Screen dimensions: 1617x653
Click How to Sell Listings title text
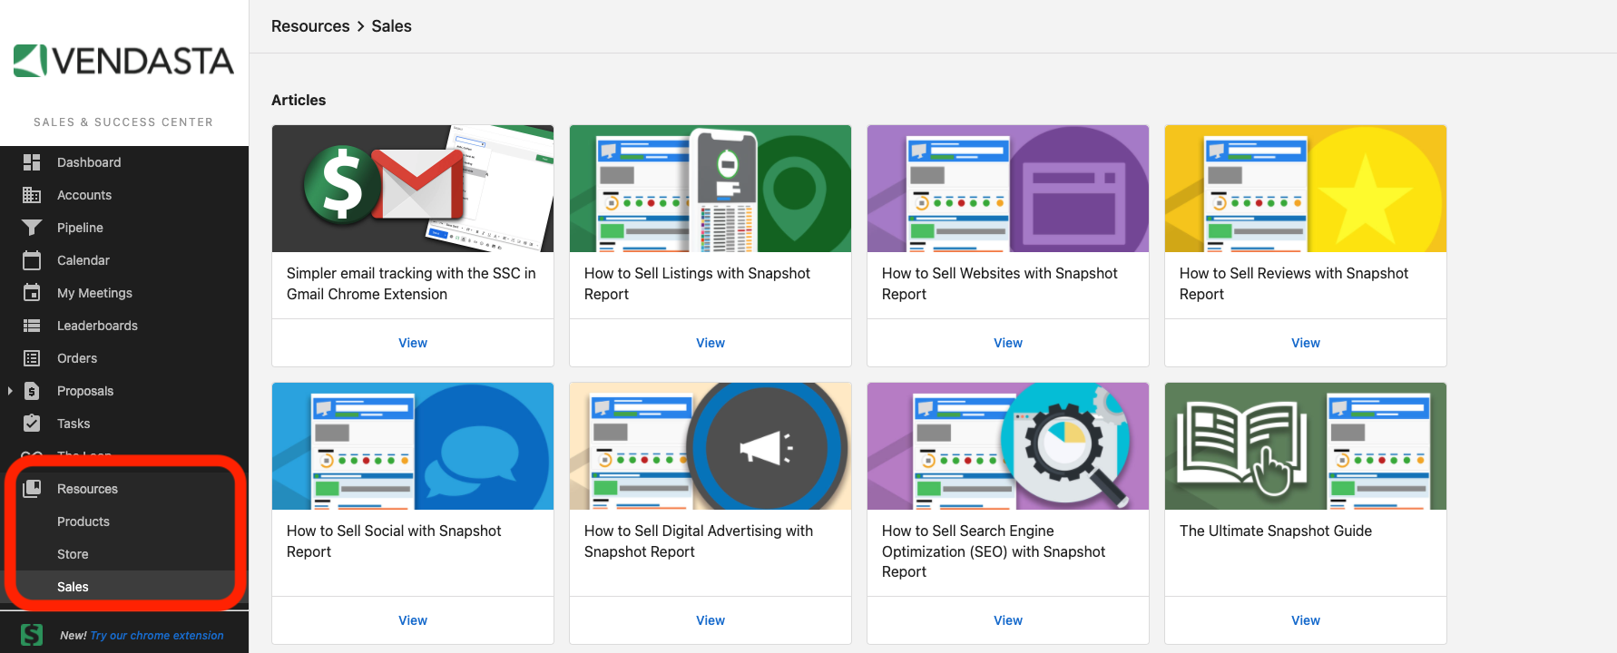pos(697,284)
